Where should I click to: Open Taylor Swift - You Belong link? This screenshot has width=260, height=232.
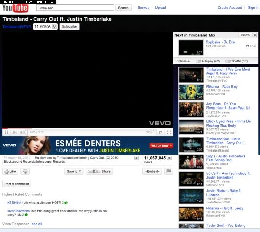pyautogui.click(x=226, y=225)
